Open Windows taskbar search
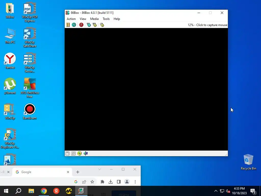Screen dimensions: 261x196 18,191
